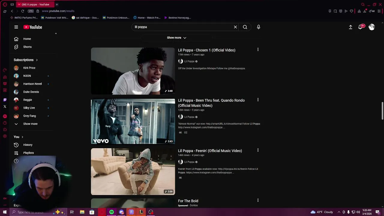The image size is (384, 216).
Task: Clear the search box with the X
Action: pyautogui.click(x=235, y=27)
